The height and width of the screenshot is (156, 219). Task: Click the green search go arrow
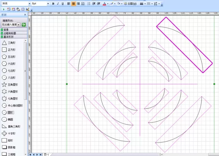24,25
